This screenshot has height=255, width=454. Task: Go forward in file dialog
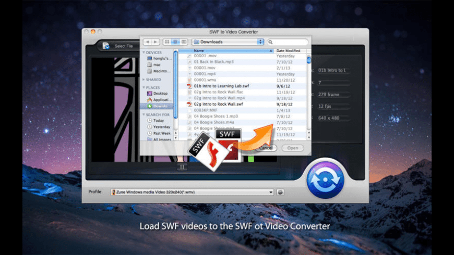tap(156, 42)
